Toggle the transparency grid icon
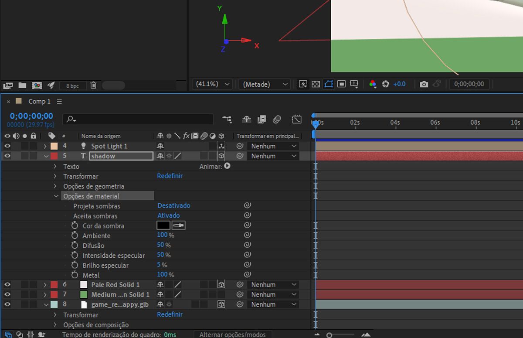The height and width of the screenshot is (338, 523). tap(316, 84)
